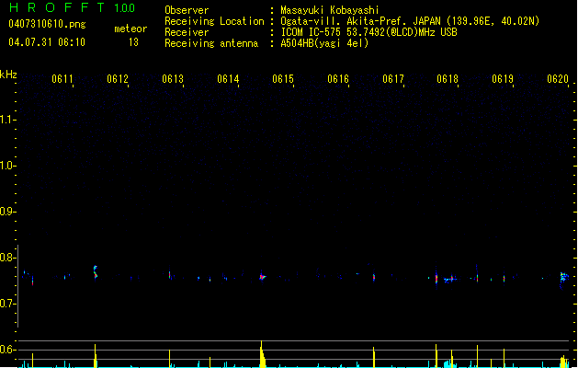Click the 0611 time marker
The width and height of the screenshot is (578, 368).
pos(62,79)
